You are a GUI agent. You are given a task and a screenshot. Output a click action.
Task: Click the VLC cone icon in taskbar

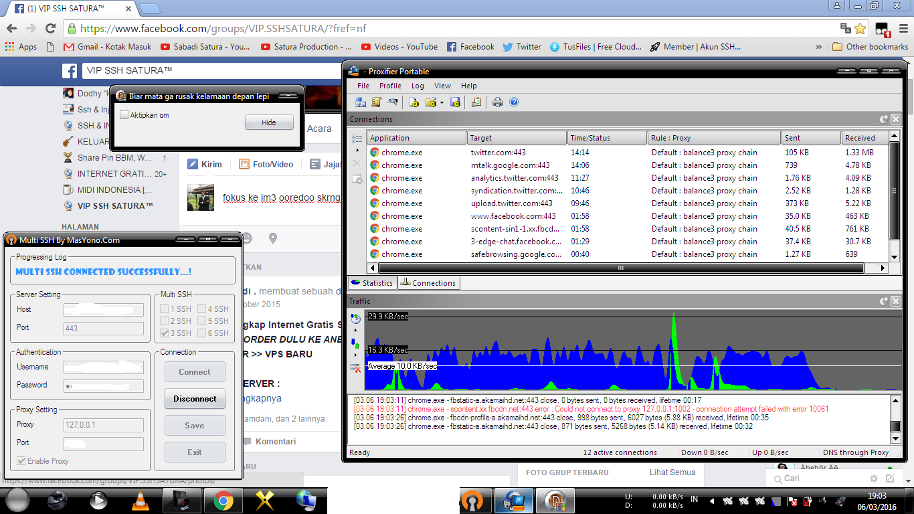coord(139,501)
